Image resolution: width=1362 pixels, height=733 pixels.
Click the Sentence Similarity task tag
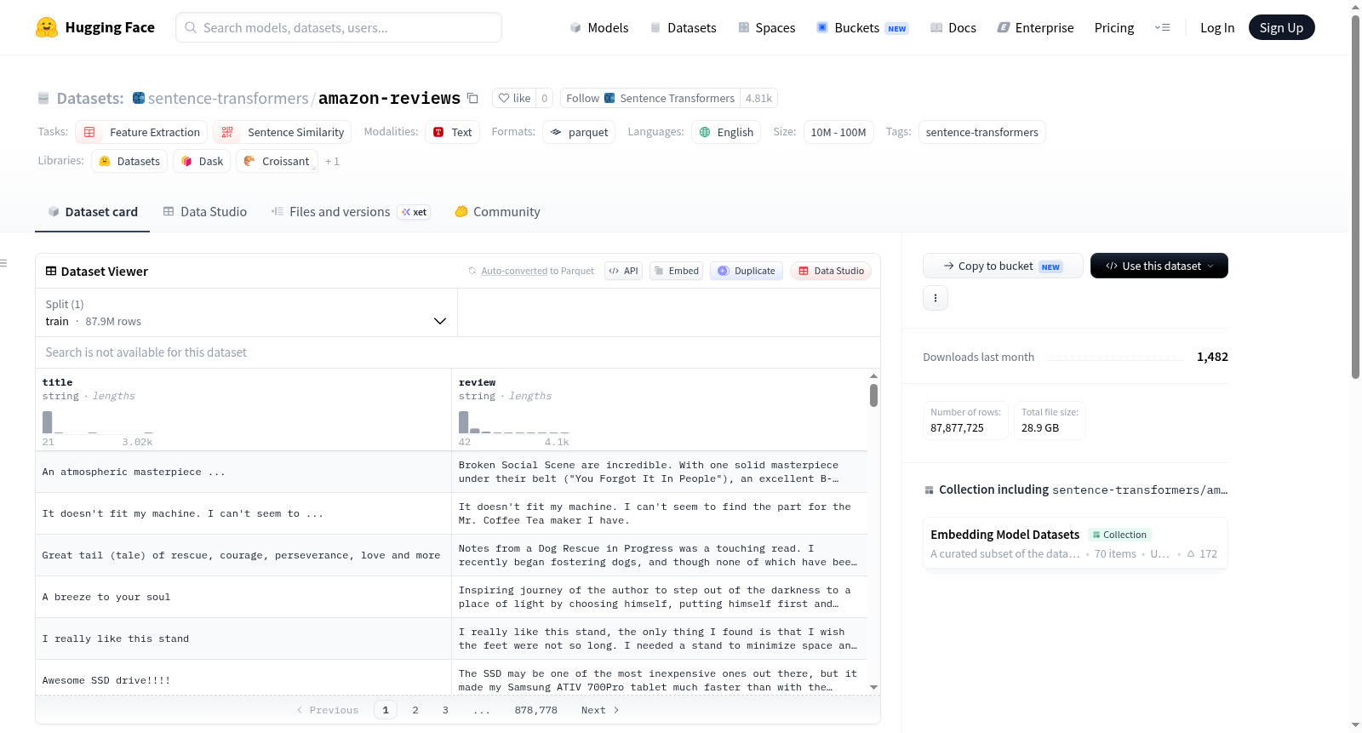point(282,132)
